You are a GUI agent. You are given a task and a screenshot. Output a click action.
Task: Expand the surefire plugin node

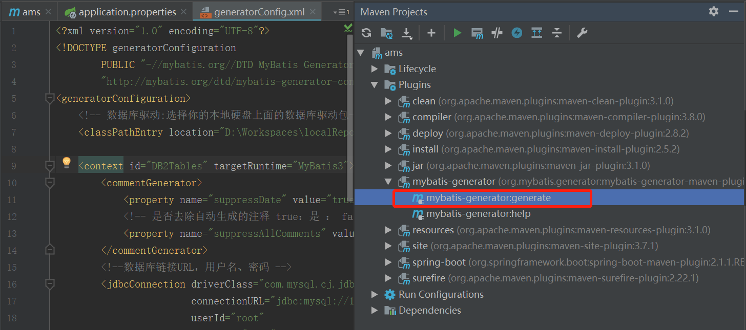[389, 278]
